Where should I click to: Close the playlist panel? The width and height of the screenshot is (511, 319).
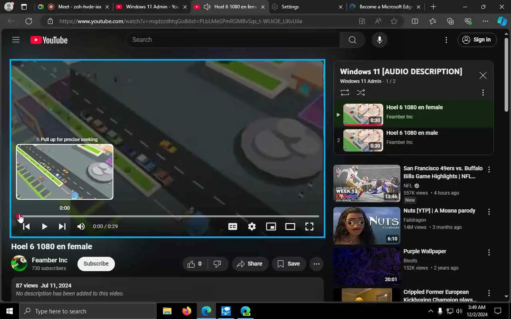(x=483, y=75)
